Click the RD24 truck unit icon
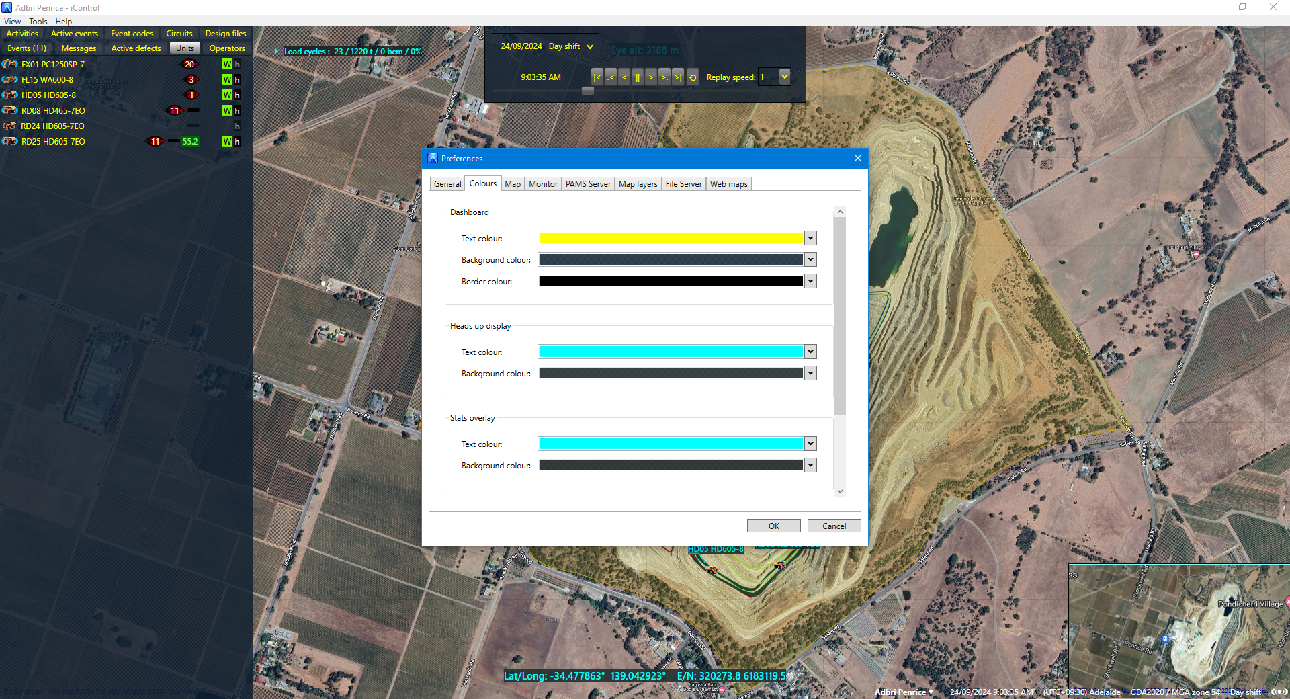1290x699 pixels. (9, 126)
